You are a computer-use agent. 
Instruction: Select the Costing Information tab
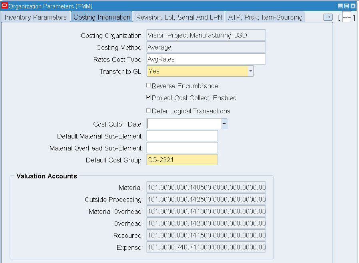click(x=102, y=17)
